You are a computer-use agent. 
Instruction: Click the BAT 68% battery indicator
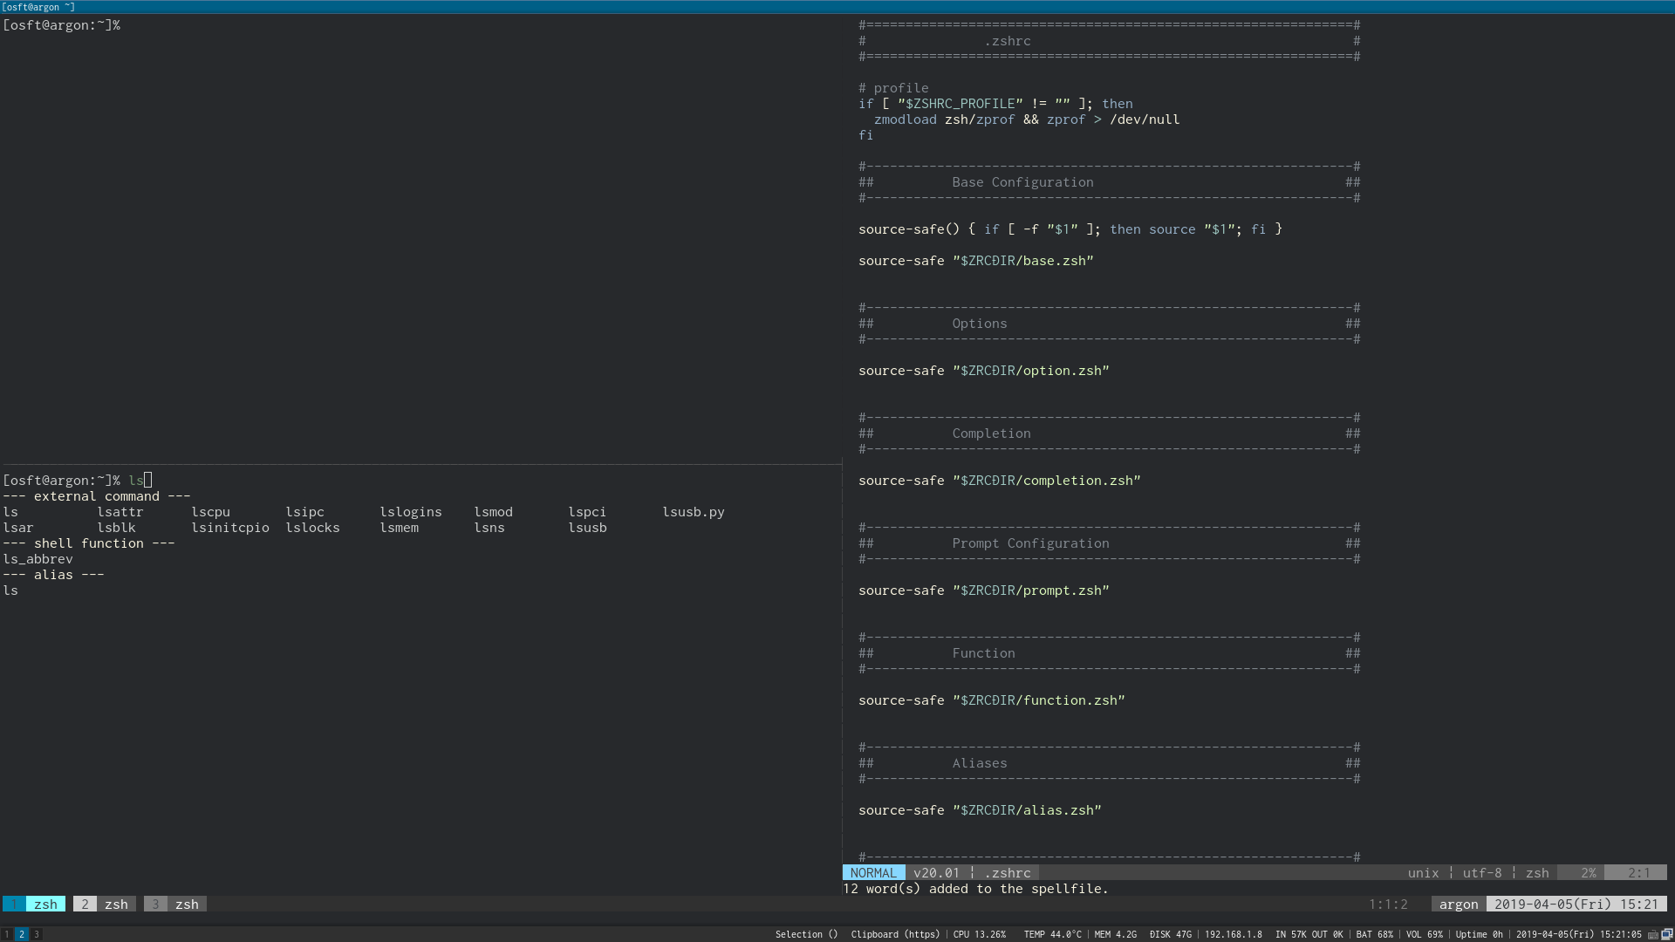coord(1374,934)
